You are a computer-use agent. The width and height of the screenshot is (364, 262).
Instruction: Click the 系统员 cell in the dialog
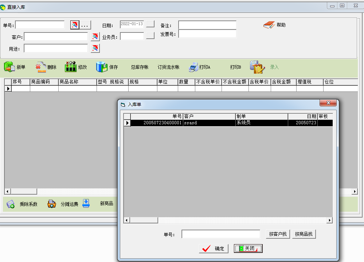262,123
